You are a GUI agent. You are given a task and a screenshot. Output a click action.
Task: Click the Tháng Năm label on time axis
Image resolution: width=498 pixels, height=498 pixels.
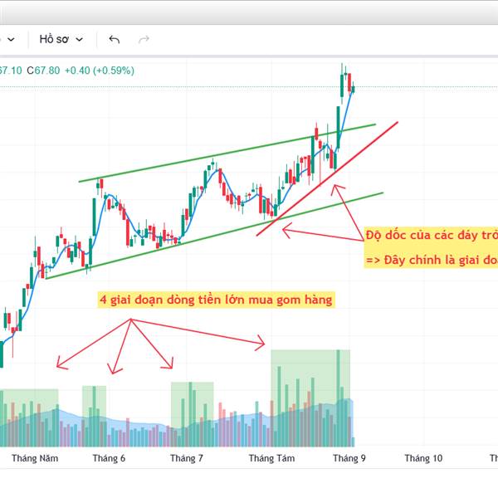(35, 458)
